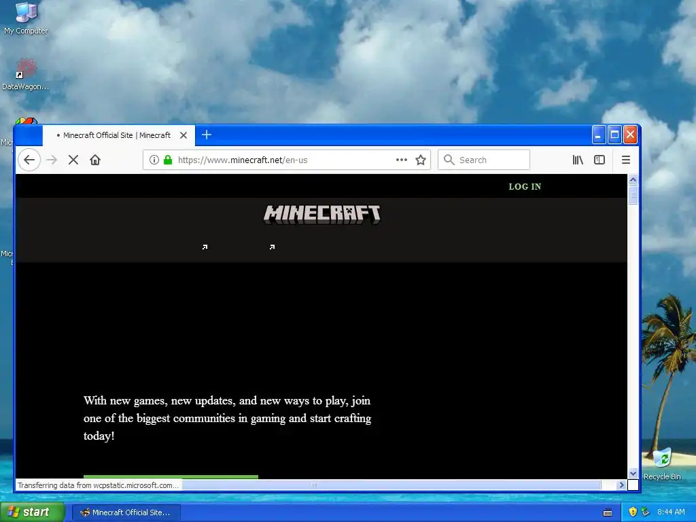Viewport: 696px width, 522px height.
Task: Open the Firefox home page icon
Action: pyautogui.click(x=95, y=160)
